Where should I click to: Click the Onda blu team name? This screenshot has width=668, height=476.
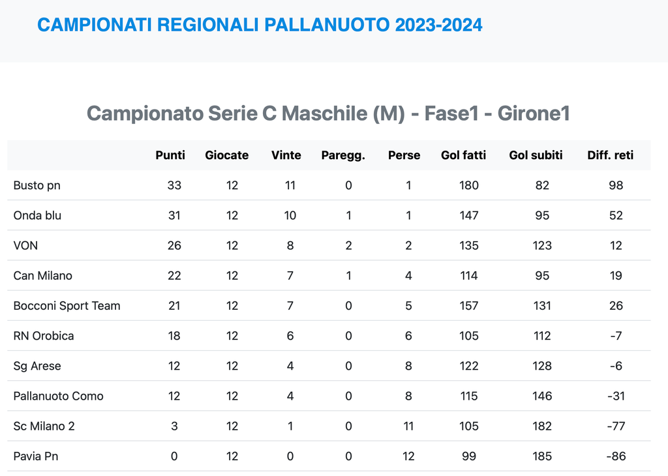37,215
